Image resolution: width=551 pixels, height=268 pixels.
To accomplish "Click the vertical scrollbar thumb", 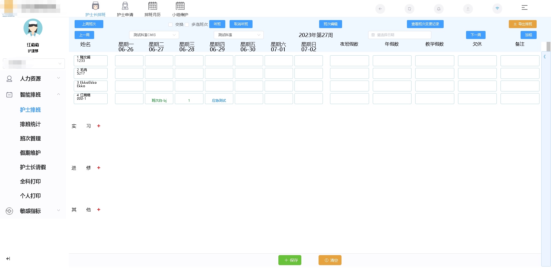I will click(x=548, y=47).
